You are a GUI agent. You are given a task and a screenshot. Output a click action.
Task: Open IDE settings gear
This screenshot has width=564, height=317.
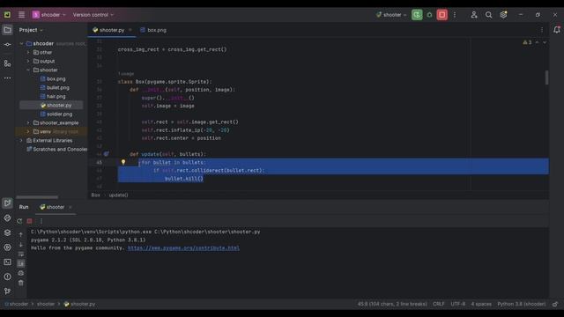click(x=503, y=15)
